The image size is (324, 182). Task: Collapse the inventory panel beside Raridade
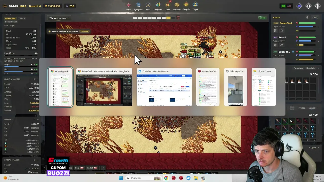[318, 68]
